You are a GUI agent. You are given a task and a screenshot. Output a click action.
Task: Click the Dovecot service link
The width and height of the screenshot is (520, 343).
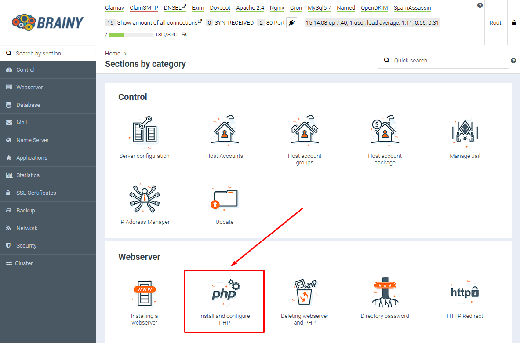(x=220, y=7)
